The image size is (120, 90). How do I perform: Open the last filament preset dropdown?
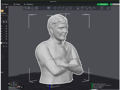[x=3, y=39]
